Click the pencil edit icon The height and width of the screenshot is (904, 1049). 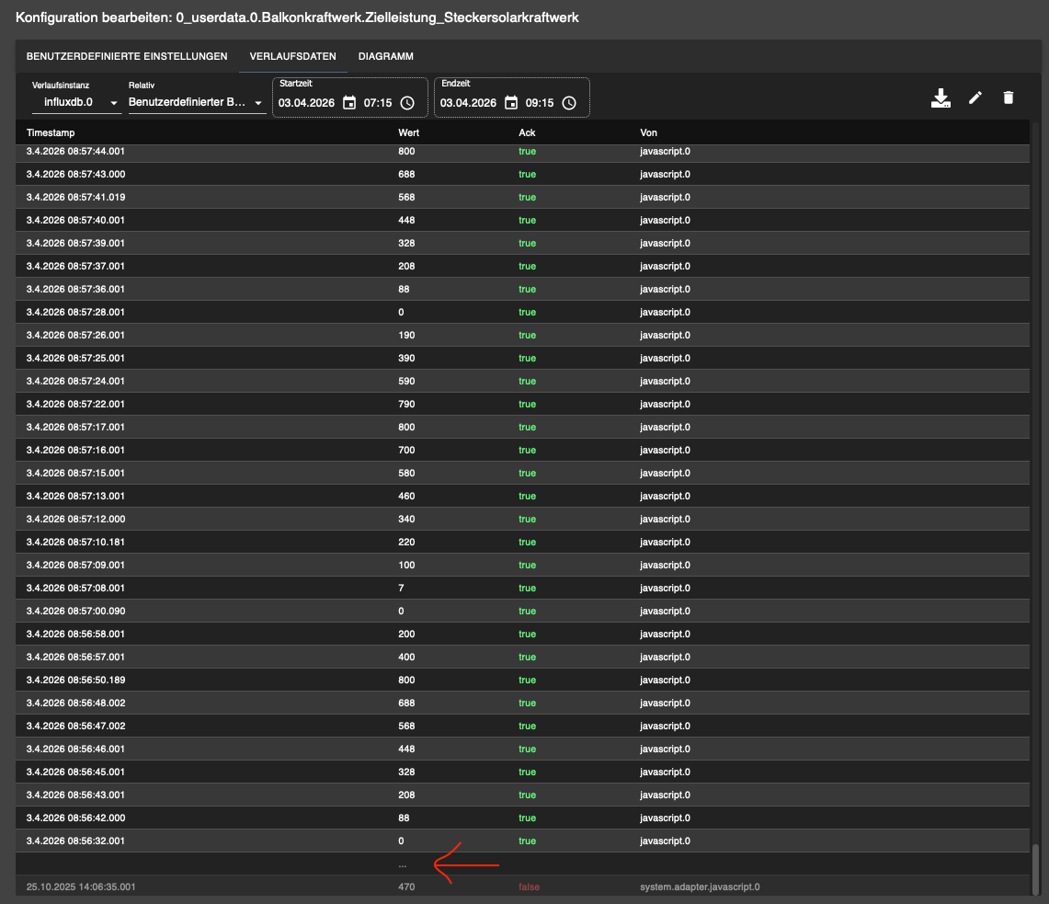click(x=975, y=97)
